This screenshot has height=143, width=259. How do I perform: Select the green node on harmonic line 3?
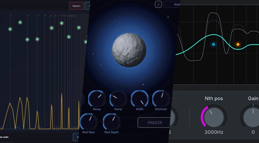(37, 39)
